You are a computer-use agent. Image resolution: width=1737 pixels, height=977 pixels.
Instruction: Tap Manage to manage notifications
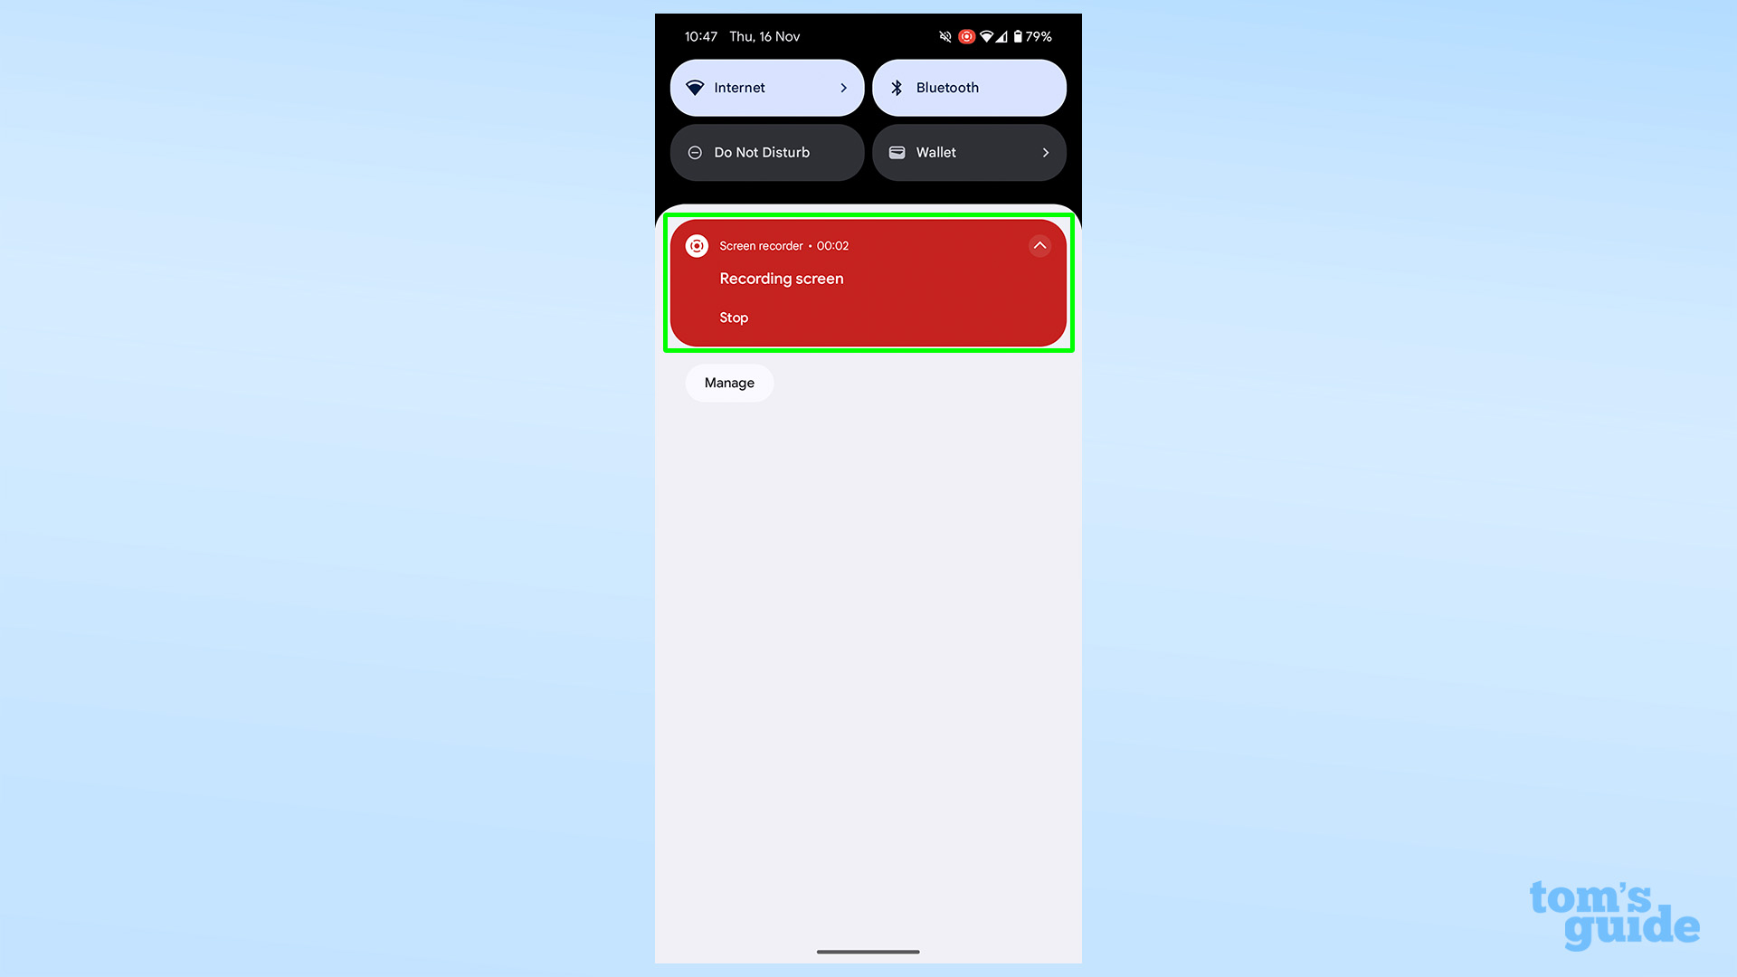729,382
